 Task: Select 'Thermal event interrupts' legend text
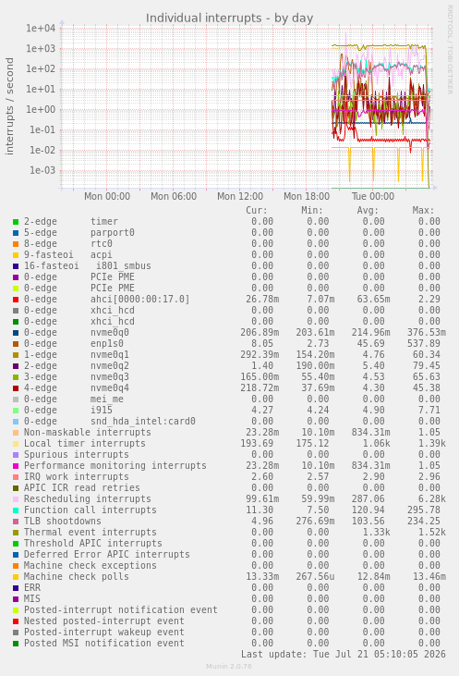91,533
